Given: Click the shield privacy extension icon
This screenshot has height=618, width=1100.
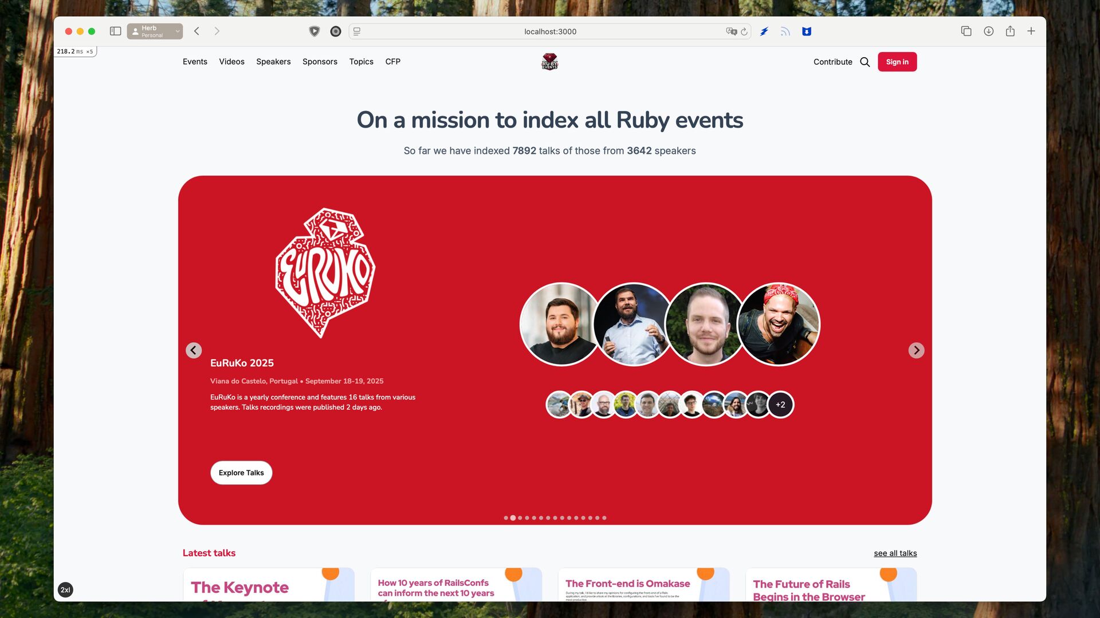Looking at the screenshot, I should tap(314, 31).
